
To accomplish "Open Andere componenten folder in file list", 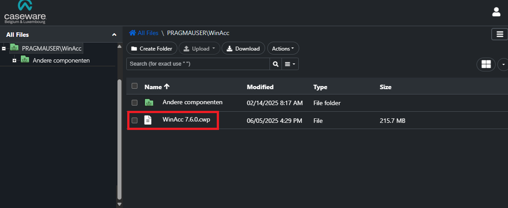I will pyautogui.click(x=192, y=102).
